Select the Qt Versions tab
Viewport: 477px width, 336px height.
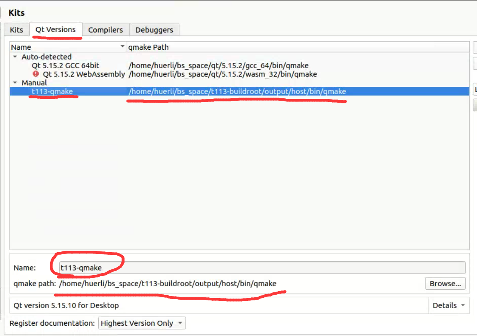click(55, 29)
